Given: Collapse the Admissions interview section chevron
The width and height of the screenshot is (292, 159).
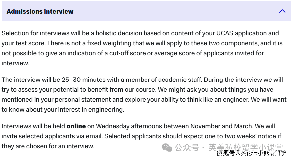Looking at the screenshot, I should [x=282, y=11].
